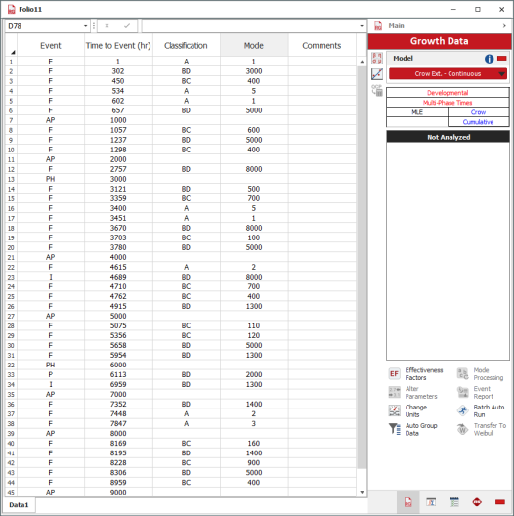Show model info via blue info icon
The height and width of the screenshot is (516, 514).
(489, 59)
